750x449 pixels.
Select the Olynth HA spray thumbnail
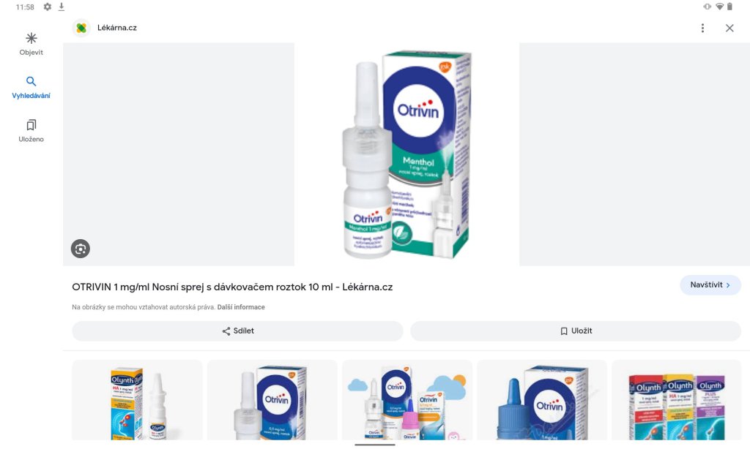coord(137,400)
